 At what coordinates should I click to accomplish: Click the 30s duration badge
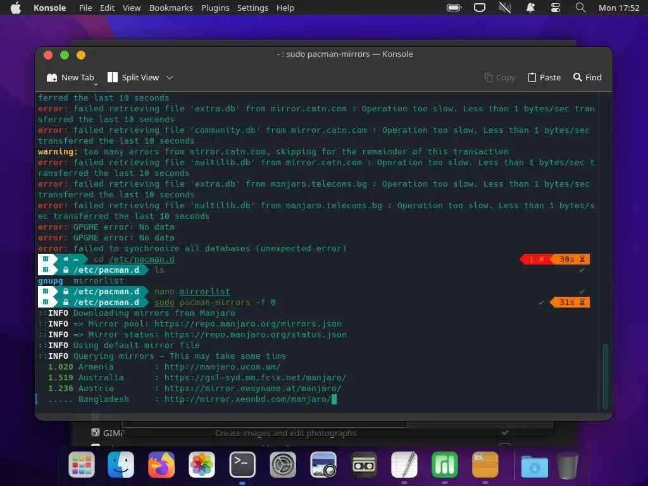571,259
